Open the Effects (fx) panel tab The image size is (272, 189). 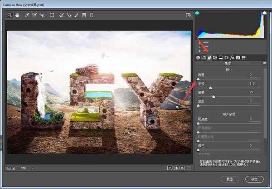232,58
